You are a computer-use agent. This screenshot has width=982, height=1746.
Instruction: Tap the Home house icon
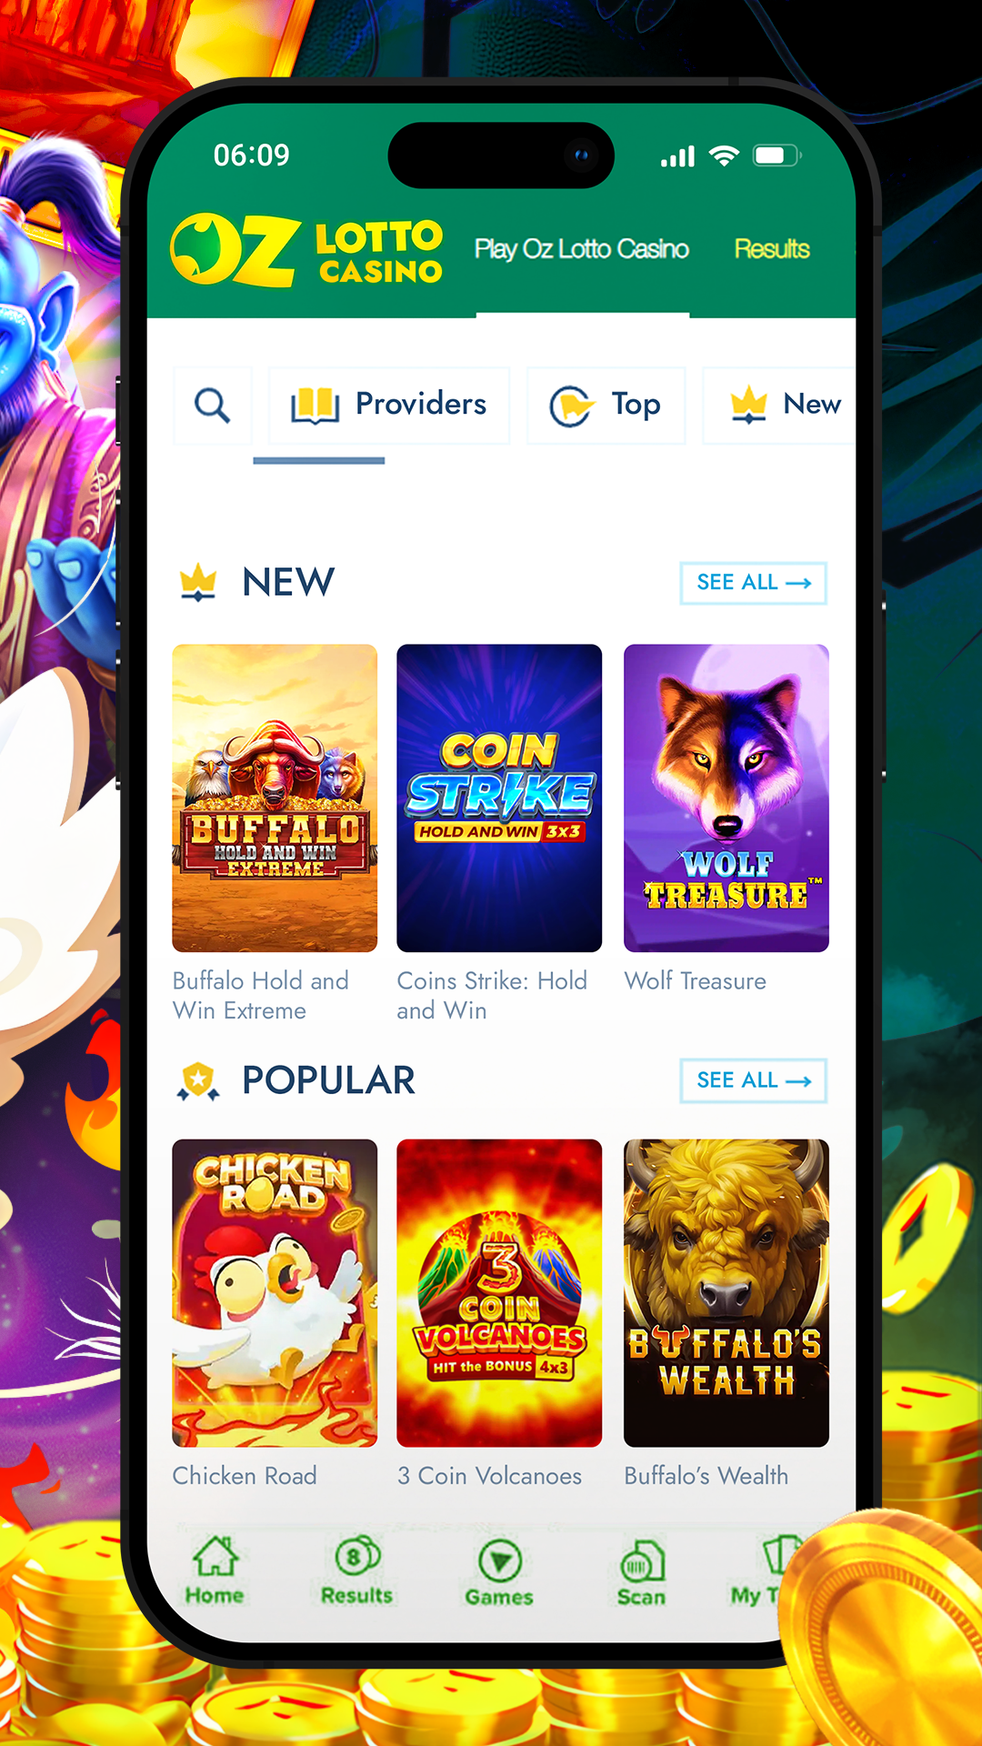pos(215,1557)
